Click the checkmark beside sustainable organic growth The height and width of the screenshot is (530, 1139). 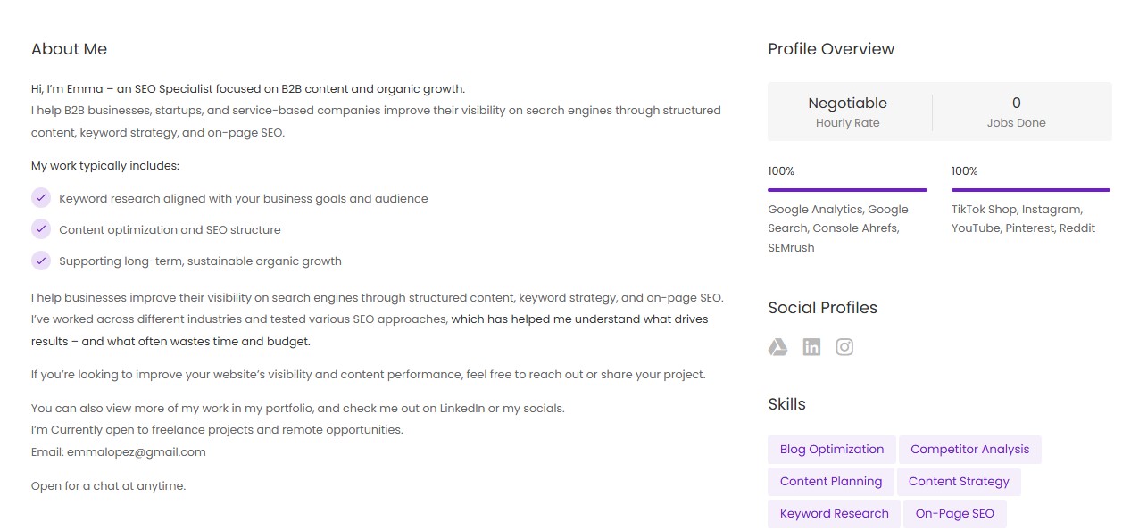pos(41,261)
